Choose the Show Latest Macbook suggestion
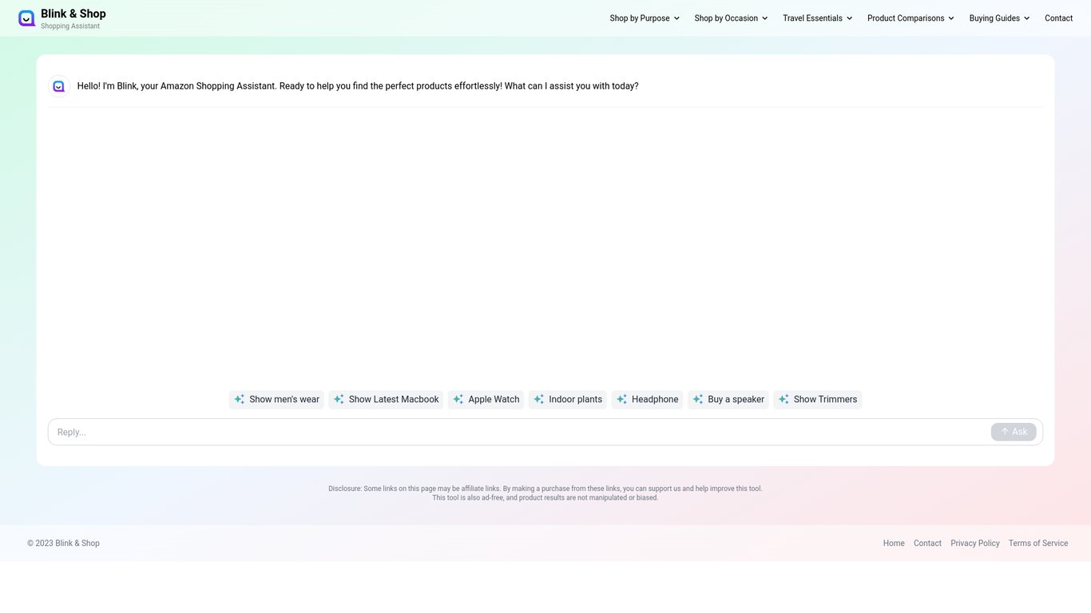Viewport: 1091px width, 613px height. (386, 399)
